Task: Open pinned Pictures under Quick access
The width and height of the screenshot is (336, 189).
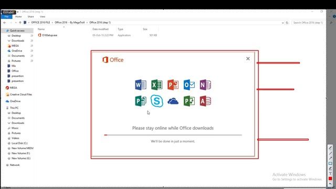Action: pyautogui.click(x=16, y=61)
